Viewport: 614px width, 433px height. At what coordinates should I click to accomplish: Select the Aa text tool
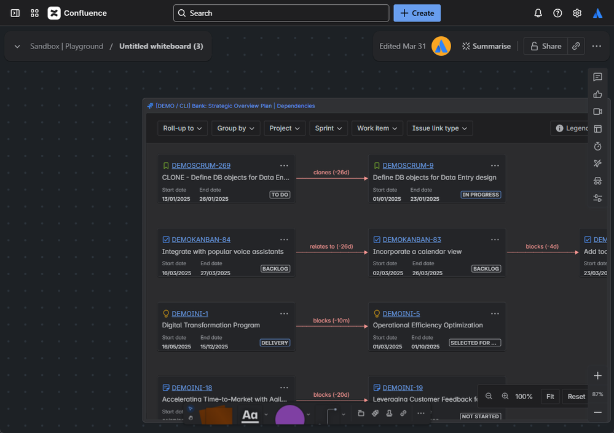click(250, 415)
